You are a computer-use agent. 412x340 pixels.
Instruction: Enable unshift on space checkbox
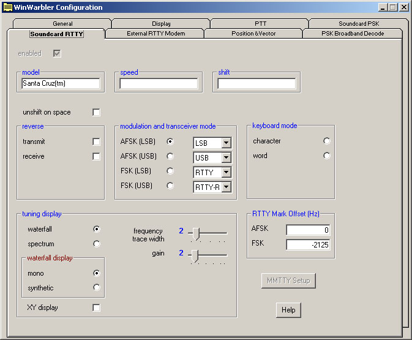tap(96, 112)
